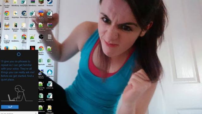The image size is (202, 114).
Task: Click the Start button in Cortana's voice setup
Action: (10, 107)
